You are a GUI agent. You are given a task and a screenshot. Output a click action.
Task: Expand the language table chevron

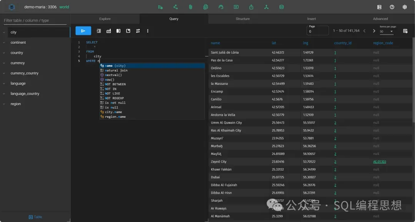4,84
